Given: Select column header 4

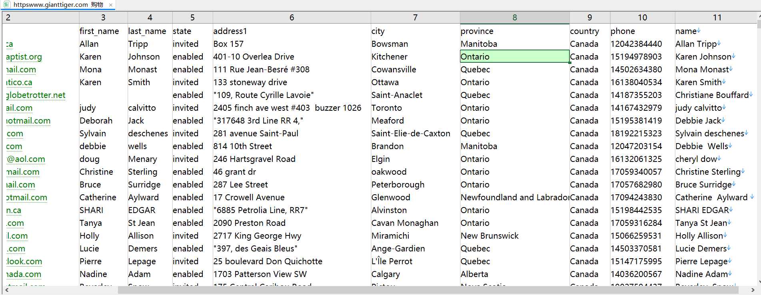Looking at the screenshot, I should (x=150, y=18).
